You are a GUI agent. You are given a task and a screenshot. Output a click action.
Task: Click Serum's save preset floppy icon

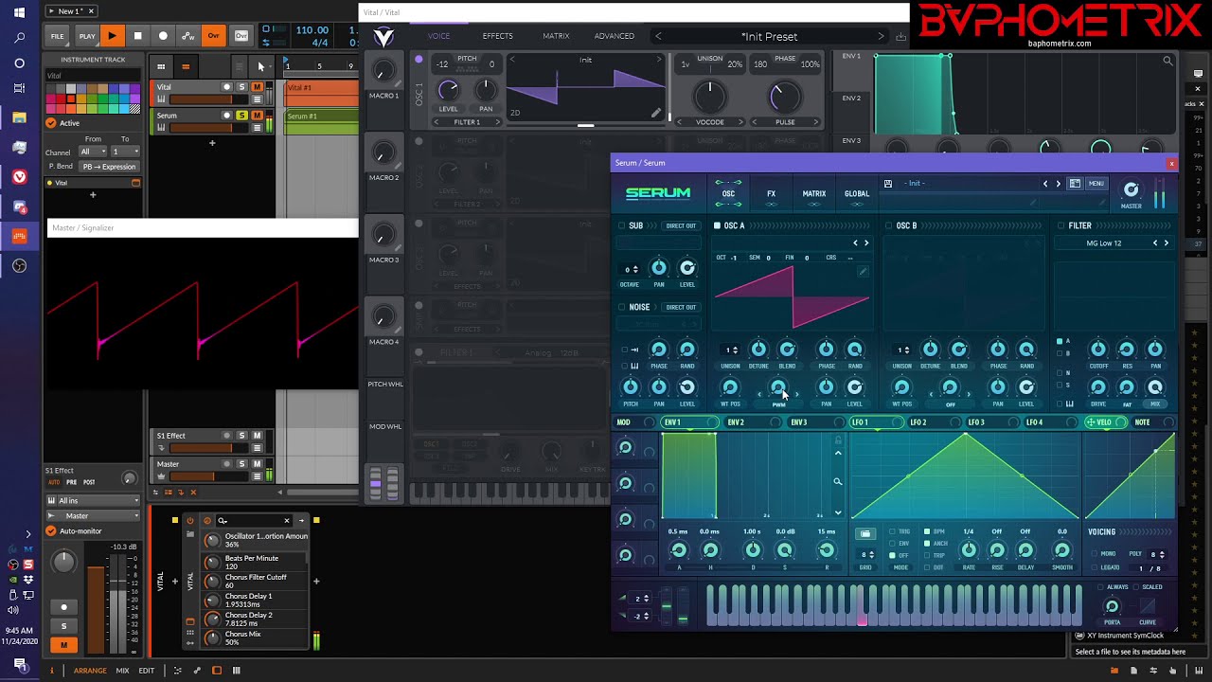(888, 184)
